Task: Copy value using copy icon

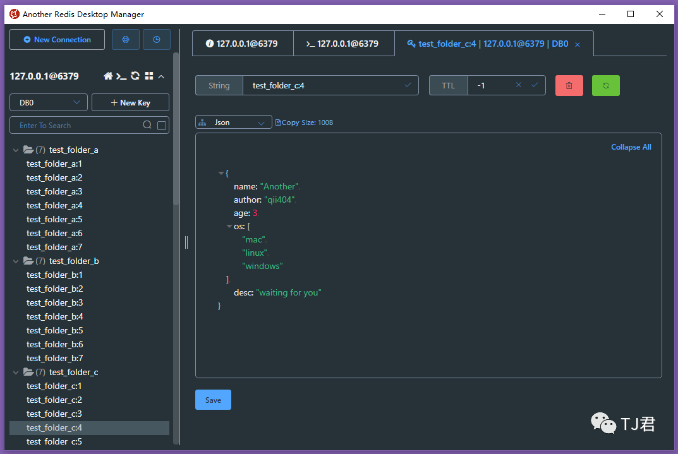Action: (278, 122)
